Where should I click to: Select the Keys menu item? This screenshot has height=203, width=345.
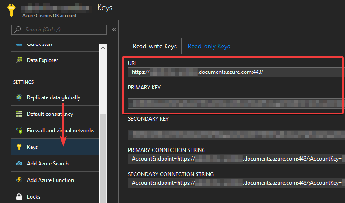[x=55, y=147]
